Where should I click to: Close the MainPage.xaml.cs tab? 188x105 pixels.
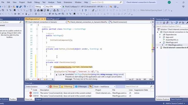tap(45, 19)
